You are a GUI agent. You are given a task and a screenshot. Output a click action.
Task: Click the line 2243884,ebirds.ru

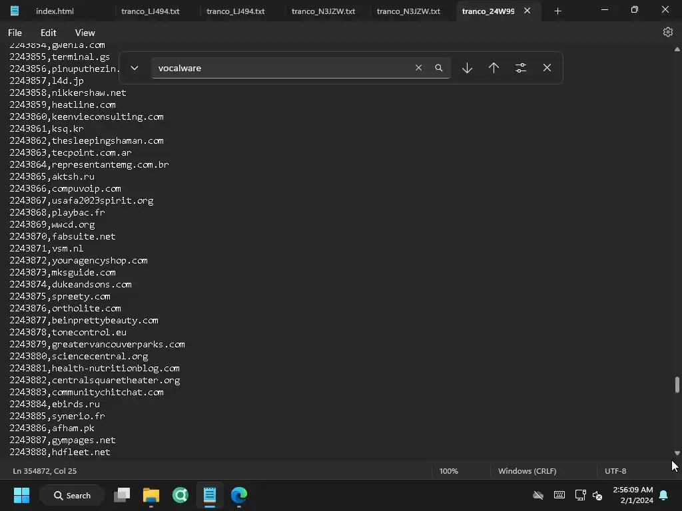55,404
